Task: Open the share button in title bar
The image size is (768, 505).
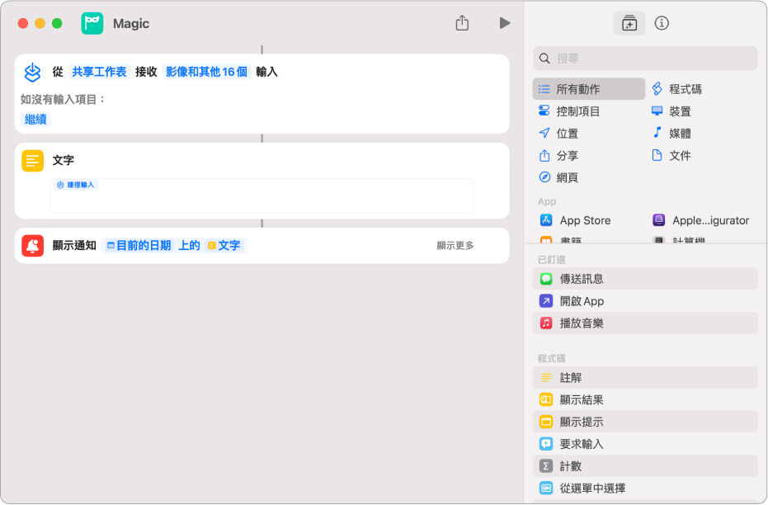Action: 462,22
